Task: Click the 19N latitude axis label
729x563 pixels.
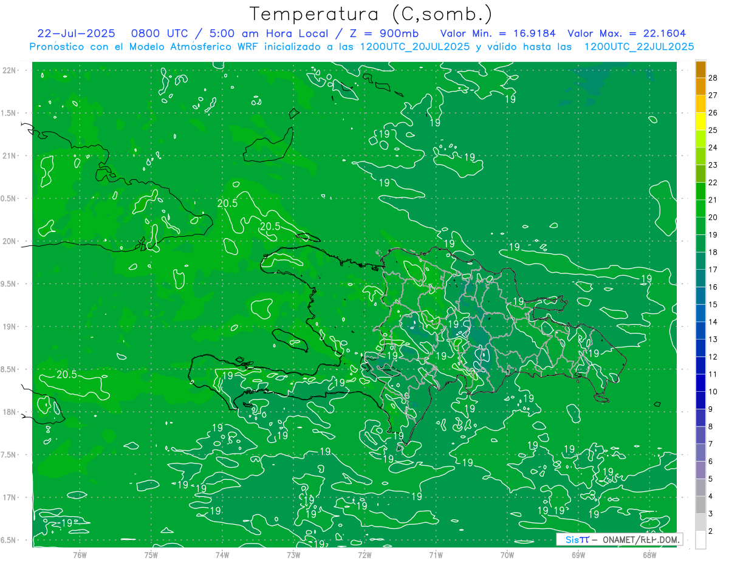Action: tap(9, 327)
